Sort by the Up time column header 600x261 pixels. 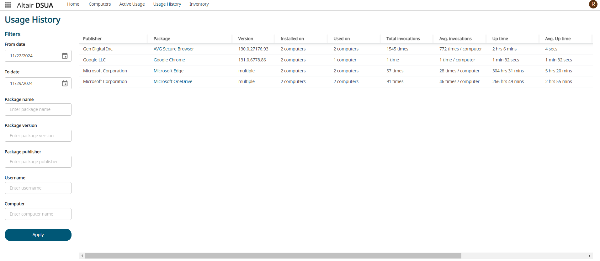tap(500, 39)
